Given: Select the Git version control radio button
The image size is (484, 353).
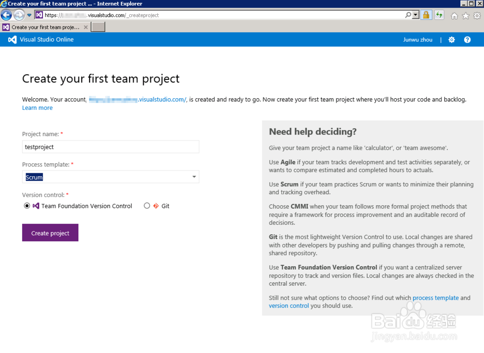Looking at the screenshot, I should [x=147, y=206].
